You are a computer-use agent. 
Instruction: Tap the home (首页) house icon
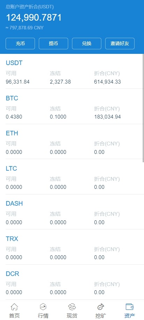click(x=14, y=307)
